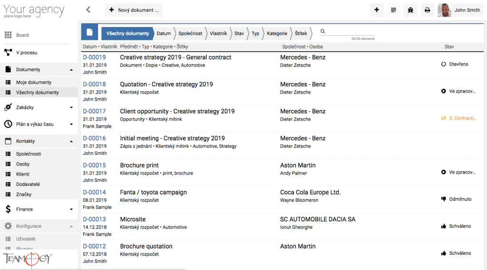Image resolution: width=487 pixels, height=270 pixels.
Task: Click Otevřeno status circle icon
Action: click(x=444, y=64)
